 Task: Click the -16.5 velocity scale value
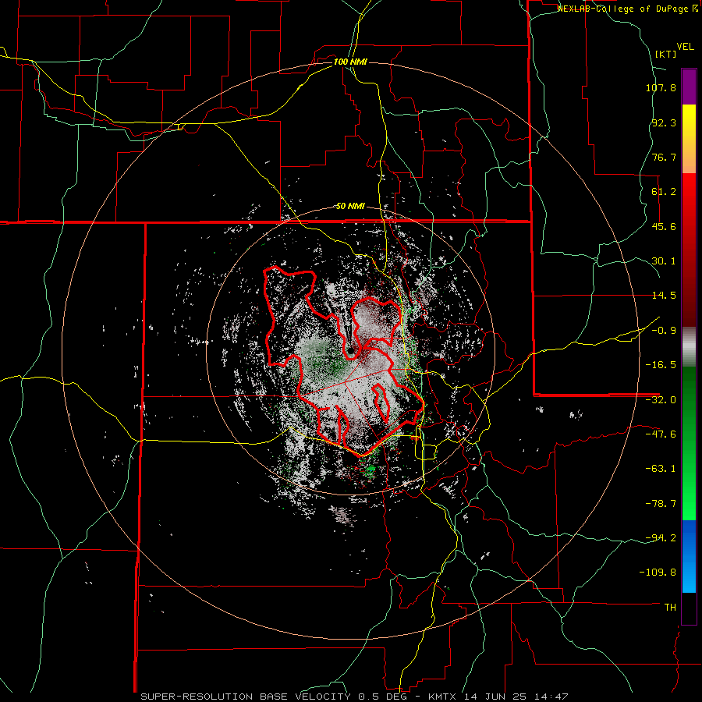tap(661, 365)
